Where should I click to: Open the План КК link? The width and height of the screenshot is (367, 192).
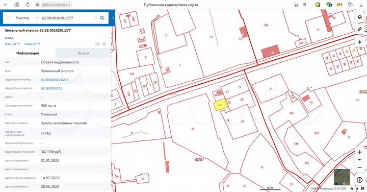point(32,44)
